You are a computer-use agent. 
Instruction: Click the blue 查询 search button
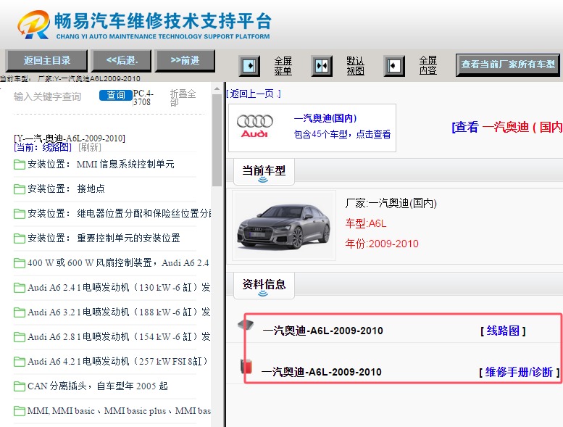(x=116, y=95)
